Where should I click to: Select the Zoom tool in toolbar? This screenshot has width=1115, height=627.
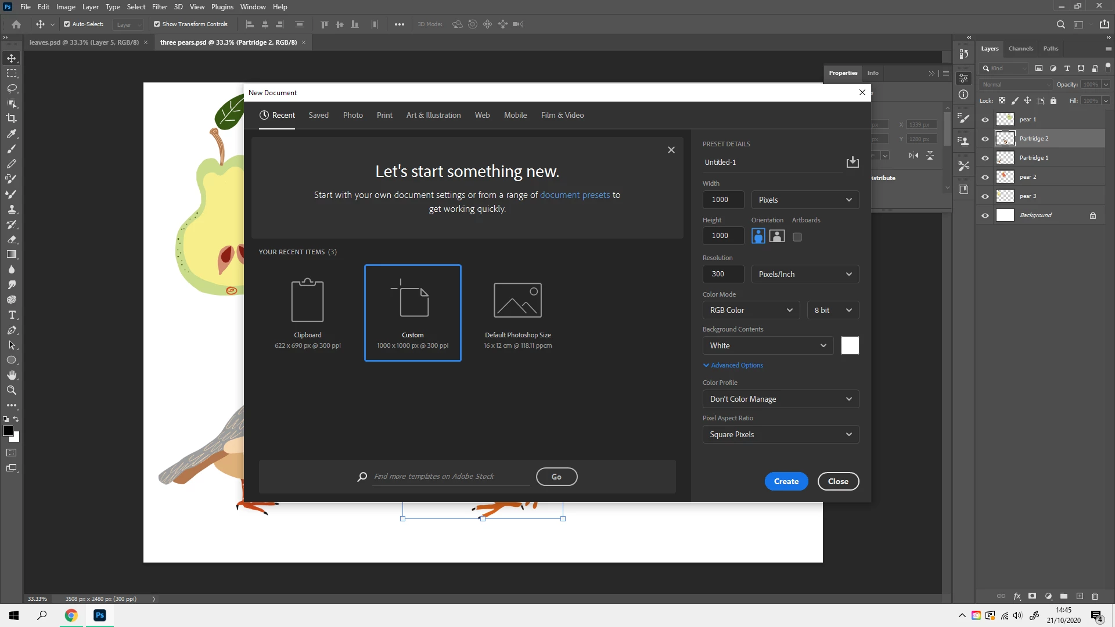point(12,390)
